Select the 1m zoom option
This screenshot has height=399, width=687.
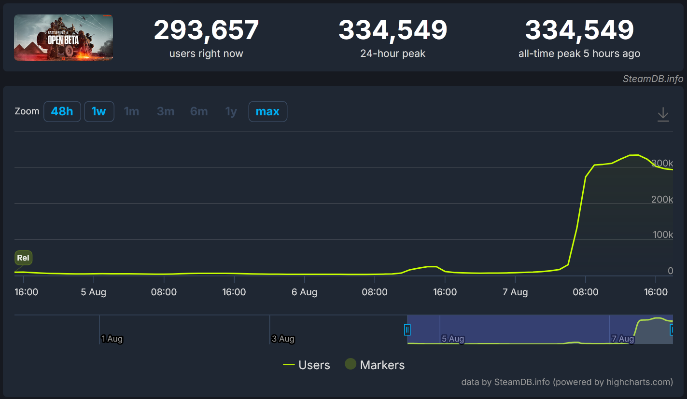[131, 111]
